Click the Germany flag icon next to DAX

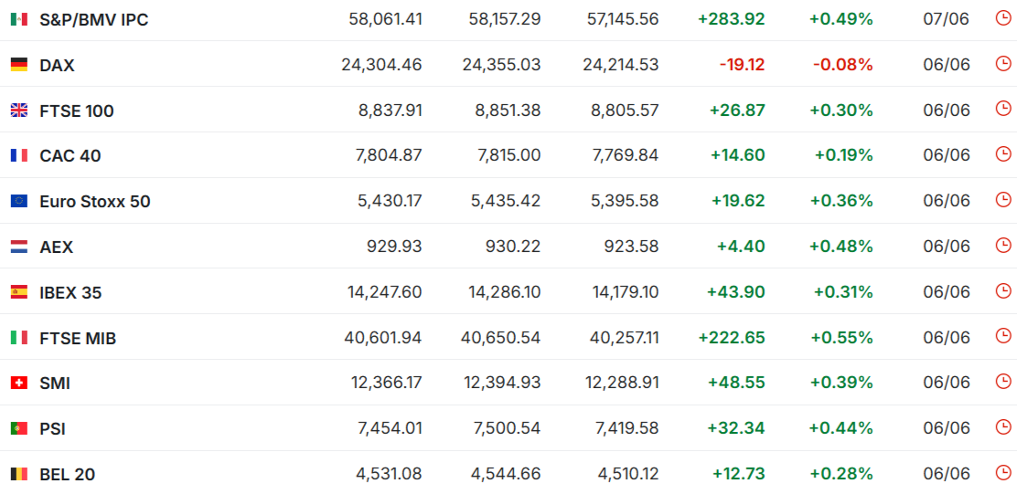19,65
